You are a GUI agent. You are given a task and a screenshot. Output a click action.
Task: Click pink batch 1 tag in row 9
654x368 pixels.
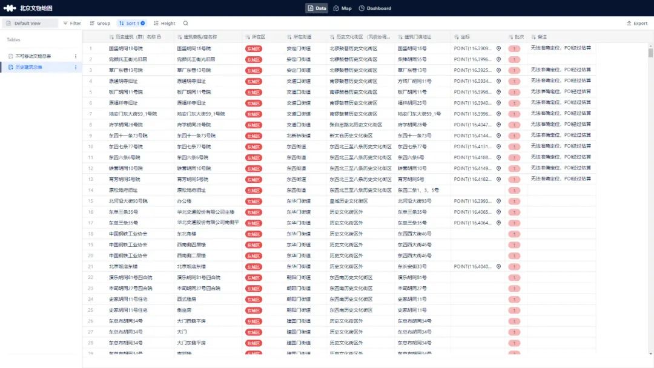coord(514,136)
